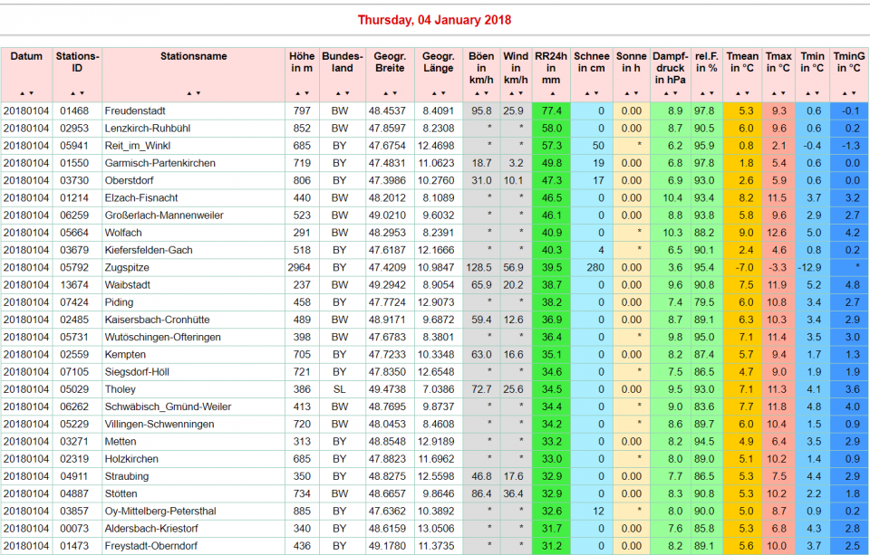The height and width of the screenshot is (555, 870).
Task: Click descending arrow under Böen in km/h
Action: point(486,93)
